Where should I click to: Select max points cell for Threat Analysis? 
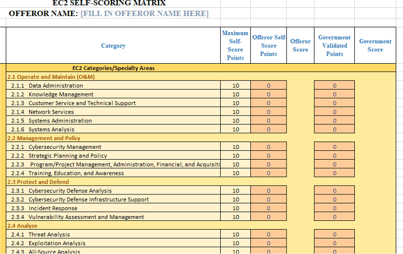click(x=235, y=234)
